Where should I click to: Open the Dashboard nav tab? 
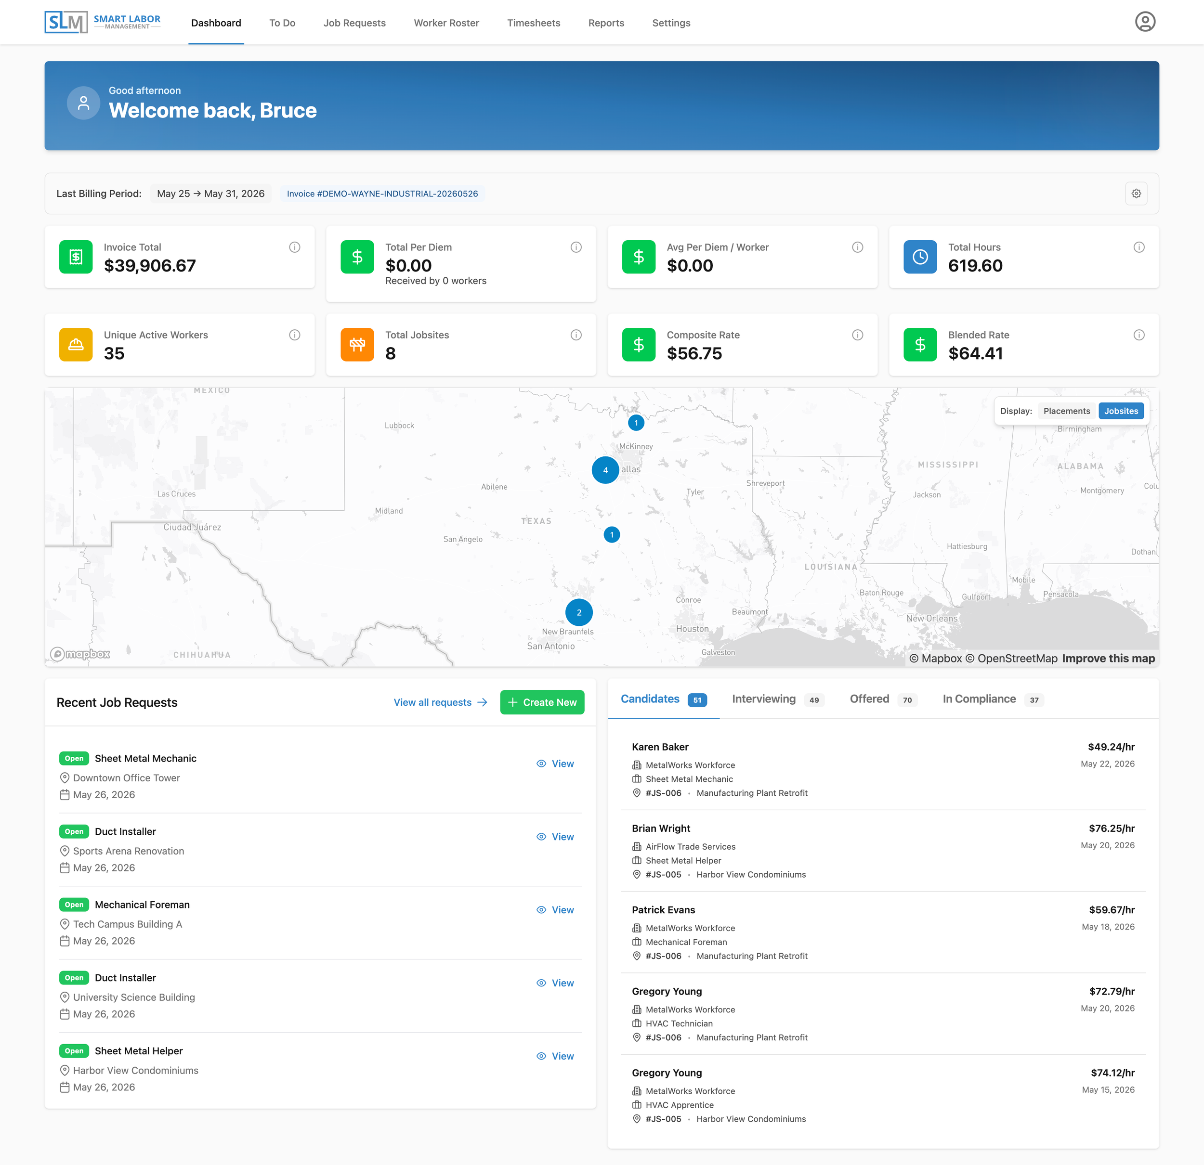point(216,23)
